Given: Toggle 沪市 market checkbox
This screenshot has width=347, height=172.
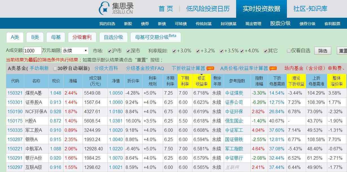Looking at the screenshot, I should 109,51.
